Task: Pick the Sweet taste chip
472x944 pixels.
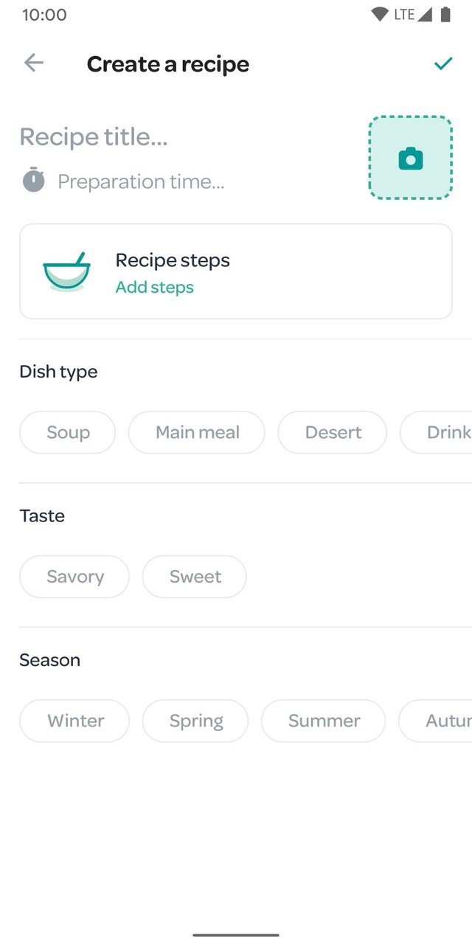Action: [195, 577]
